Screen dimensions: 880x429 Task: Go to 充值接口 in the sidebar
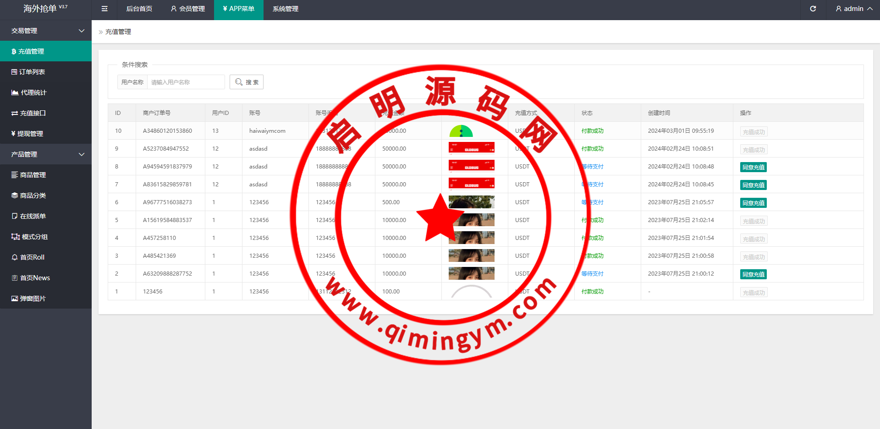(33, 113)
